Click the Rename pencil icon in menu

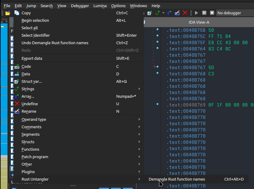pyautogui.click(x=17, y=111)
